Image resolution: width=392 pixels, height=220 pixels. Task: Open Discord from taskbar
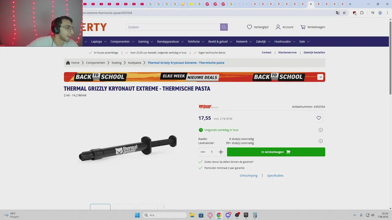(x=228, y=215)
